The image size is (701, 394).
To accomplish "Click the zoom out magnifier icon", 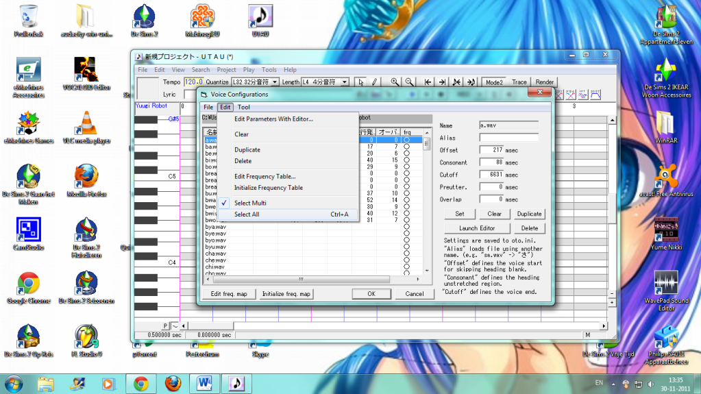I will [x=408, y=82].
